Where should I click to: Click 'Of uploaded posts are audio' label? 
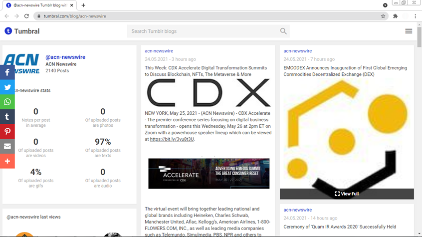(103, 183)
